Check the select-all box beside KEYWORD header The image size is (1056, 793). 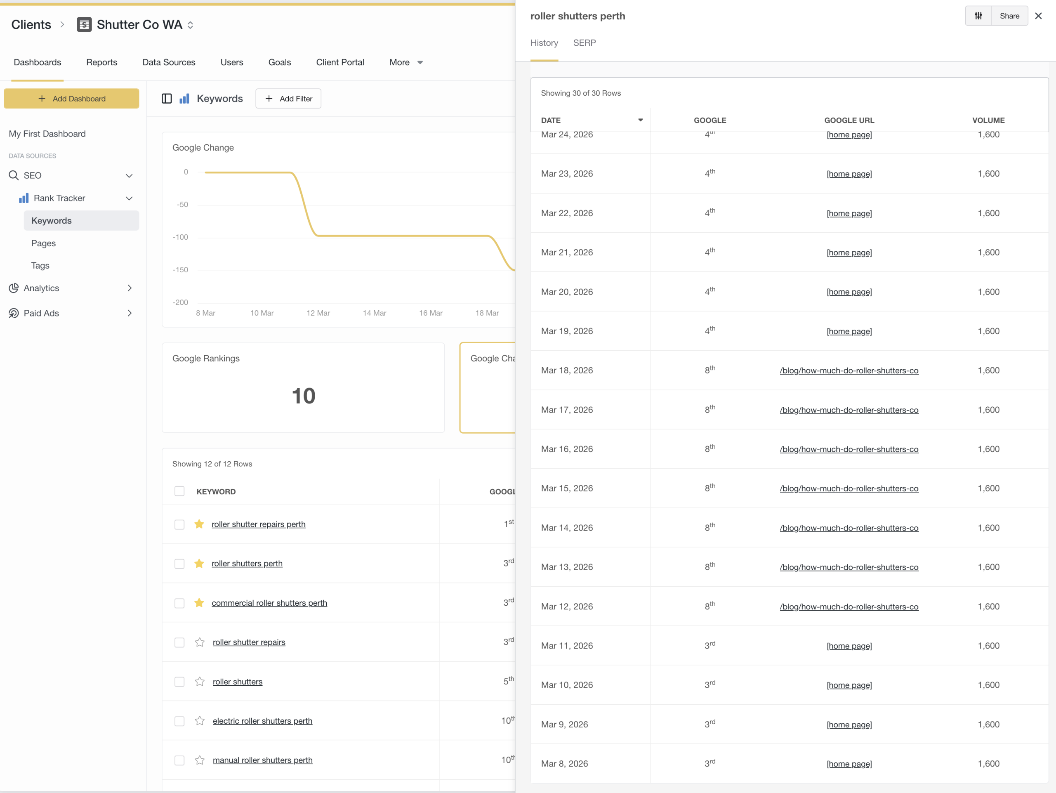pyautogui.click(x=179, y=491)
